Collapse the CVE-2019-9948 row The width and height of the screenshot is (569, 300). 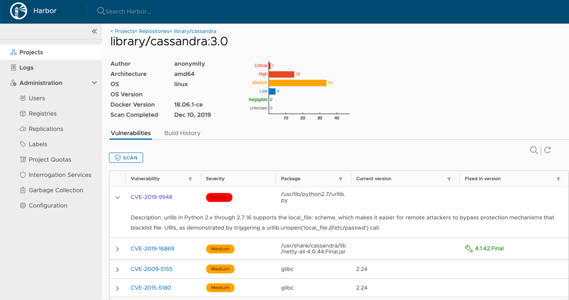118,198
